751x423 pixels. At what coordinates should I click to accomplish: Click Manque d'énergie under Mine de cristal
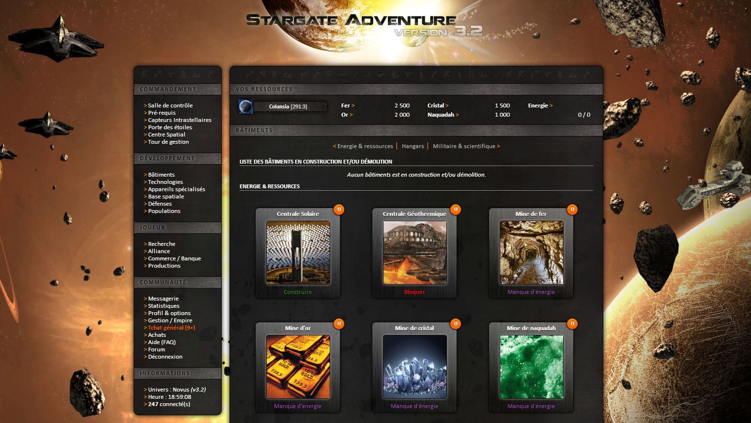[x=414, y=406]
